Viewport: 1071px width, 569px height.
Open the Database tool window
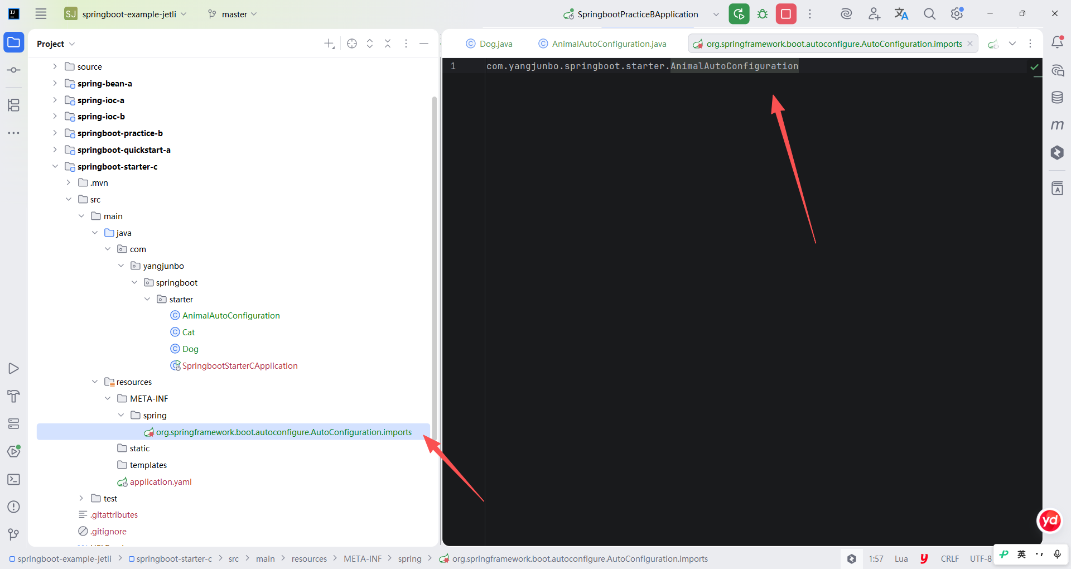(1057, 98)
